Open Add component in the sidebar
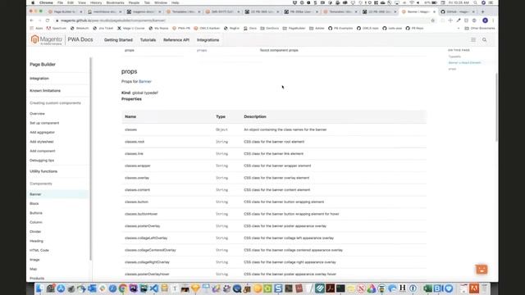The width and height of the screenshot is (525, 295). 43,151
